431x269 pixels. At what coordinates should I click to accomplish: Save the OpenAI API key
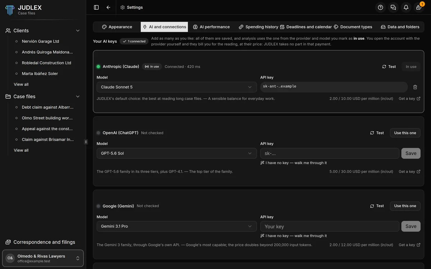coord(411,153)
